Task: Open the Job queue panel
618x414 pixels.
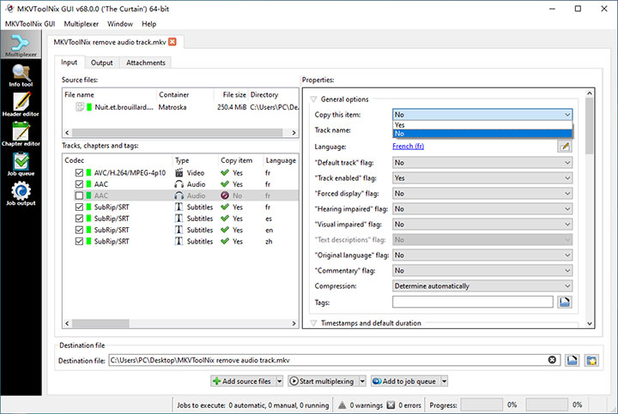Action: (21, 163)
